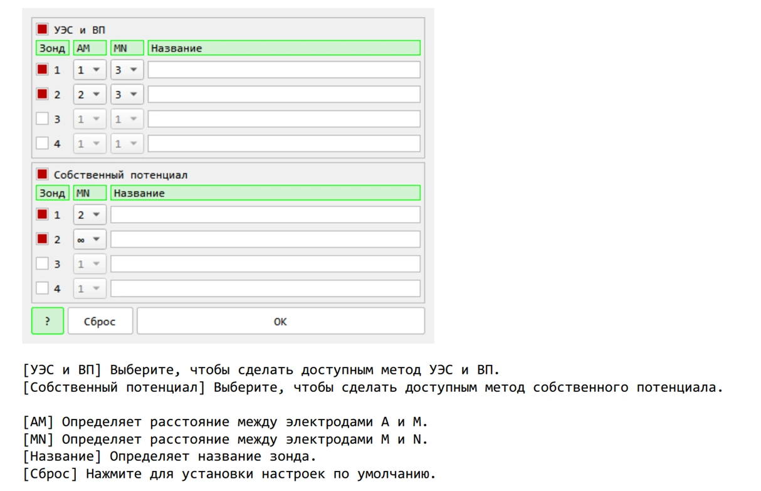Expand AM dropdown for УЭС probe 2
This screenshot has height=491, width=761.
pos(90,94)
